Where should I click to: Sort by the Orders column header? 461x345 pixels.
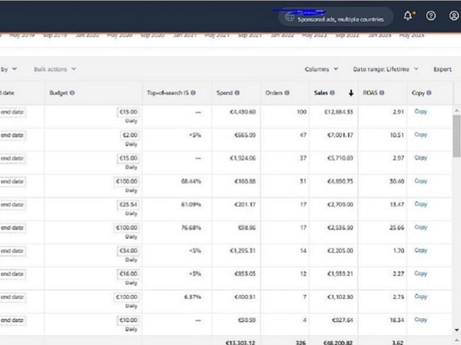coord(274,93)
